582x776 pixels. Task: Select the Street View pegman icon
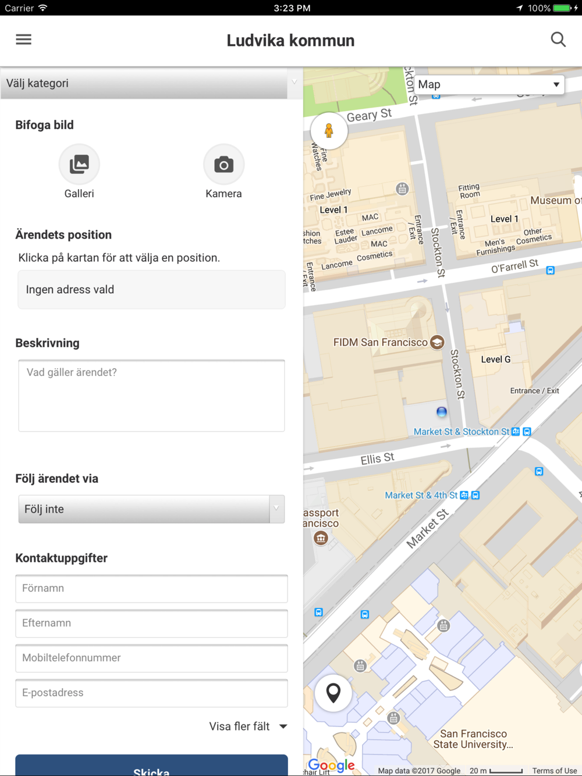tap(329, 131)
